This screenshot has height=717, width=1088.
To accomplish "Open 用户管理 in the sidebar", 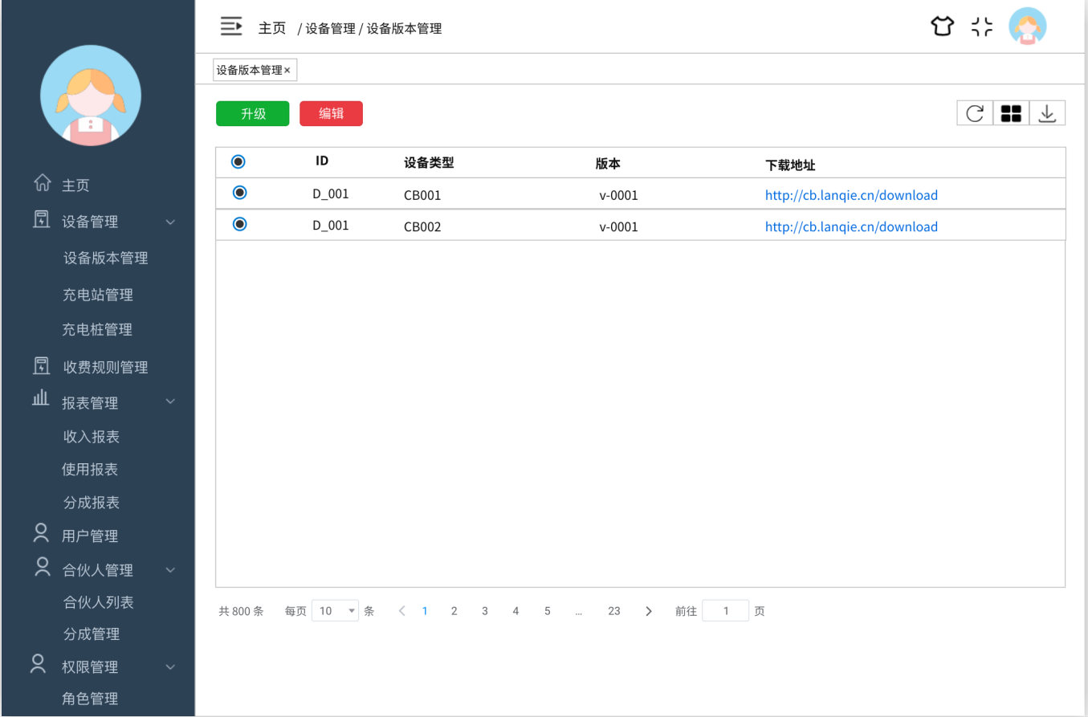I will [90, 536].
